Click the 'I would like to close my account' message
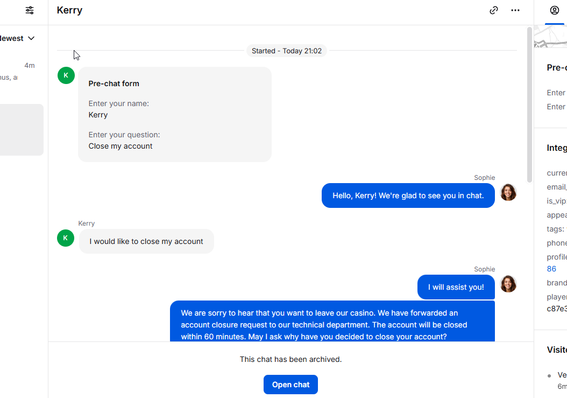 tap(146, 241)
